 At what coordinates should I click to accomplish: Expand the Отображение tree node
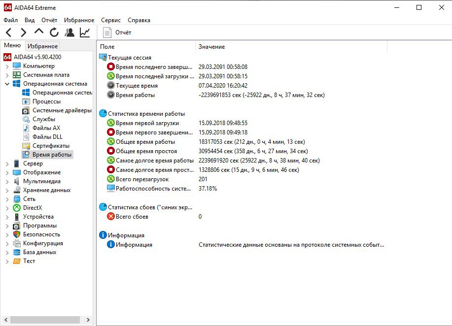[x=7, y=173]
